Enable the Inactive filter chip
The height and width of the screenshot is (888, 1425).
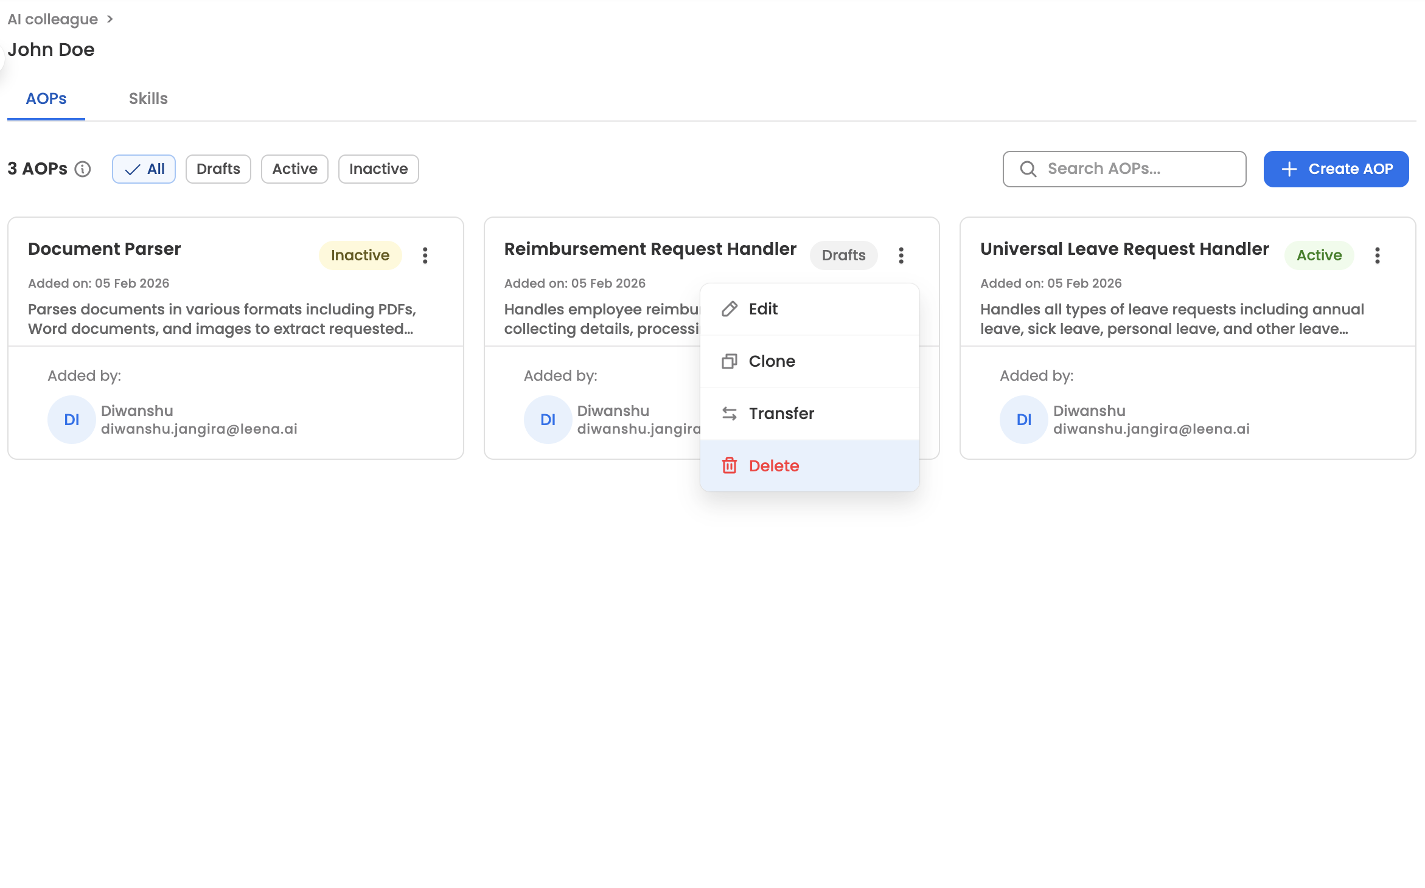[378, 169]
